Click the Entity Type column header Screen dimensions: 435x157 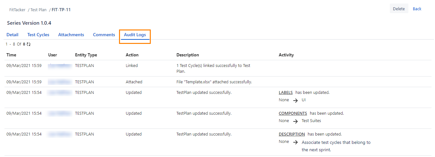86,55
